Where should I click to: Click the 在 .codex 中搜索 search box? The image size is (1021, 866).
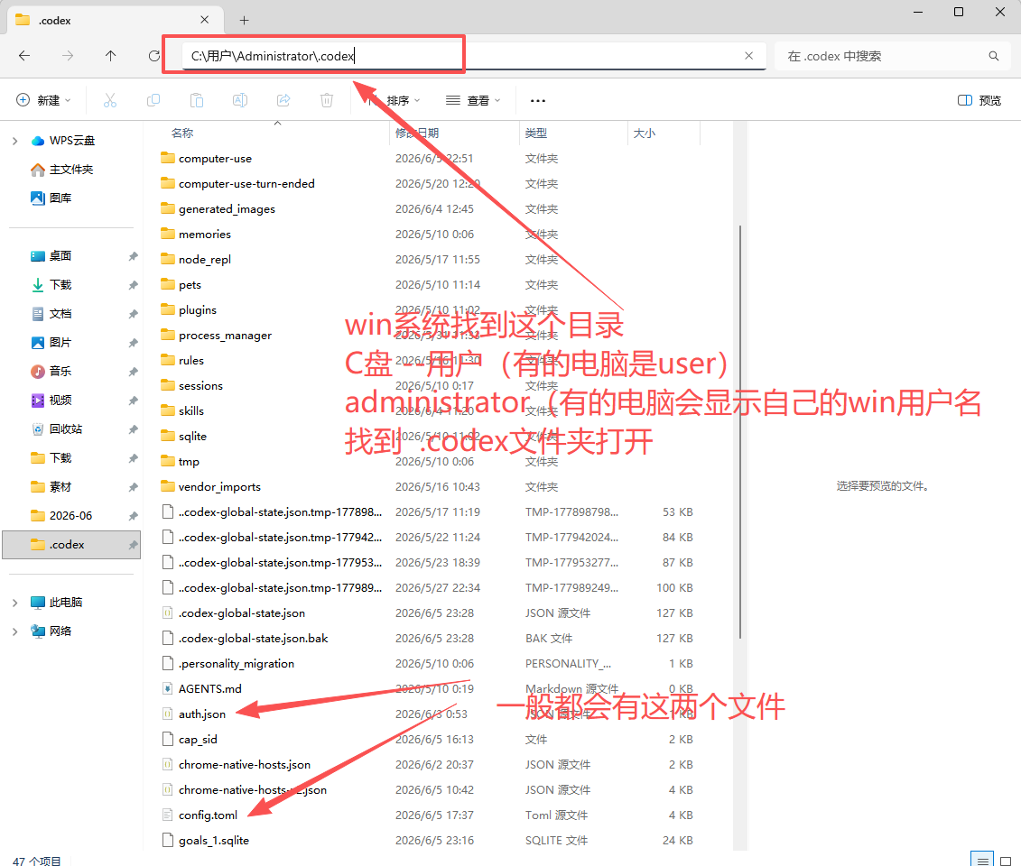click(x=892, y=56)
